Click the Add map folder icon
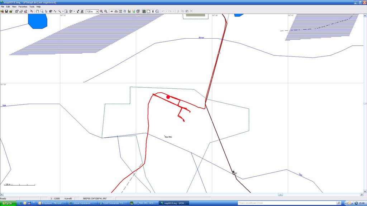This screenshot has height=206, width=367. 11,11
